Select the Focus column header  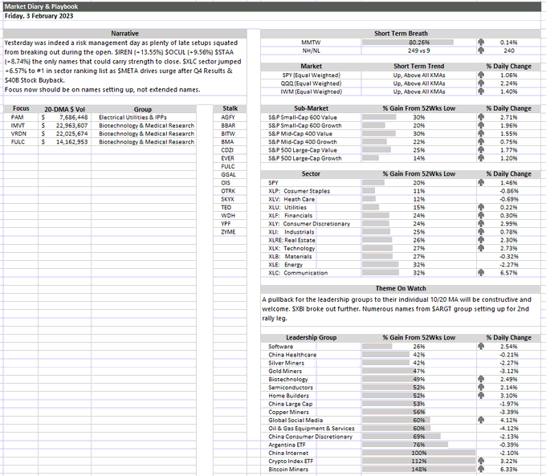tap(21, 108)
